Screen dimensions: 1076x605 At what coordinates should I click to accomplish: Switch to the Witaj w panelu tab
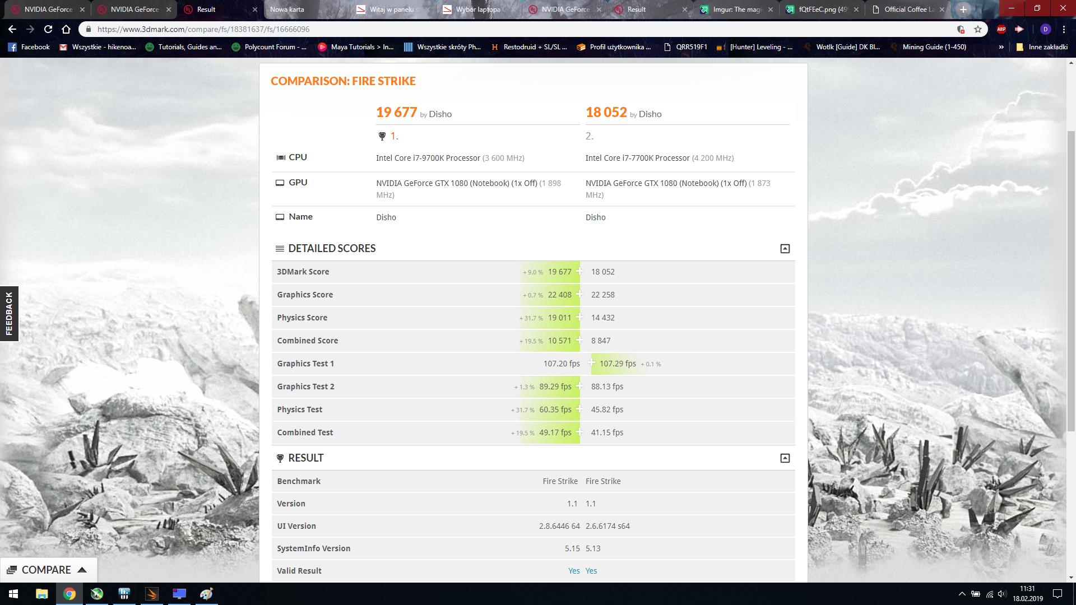click(391, 10)
